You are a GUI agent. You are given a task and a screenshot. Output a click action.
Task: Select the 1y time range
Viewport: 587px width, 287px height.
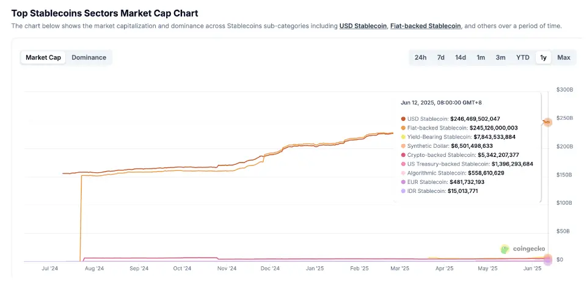coord(542,57)
